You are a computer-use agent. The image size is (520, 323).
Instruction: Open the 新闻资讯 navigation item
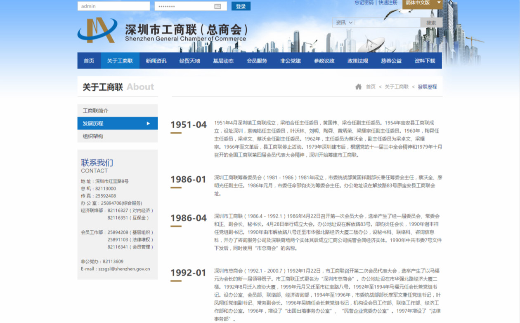pos(156,61)
